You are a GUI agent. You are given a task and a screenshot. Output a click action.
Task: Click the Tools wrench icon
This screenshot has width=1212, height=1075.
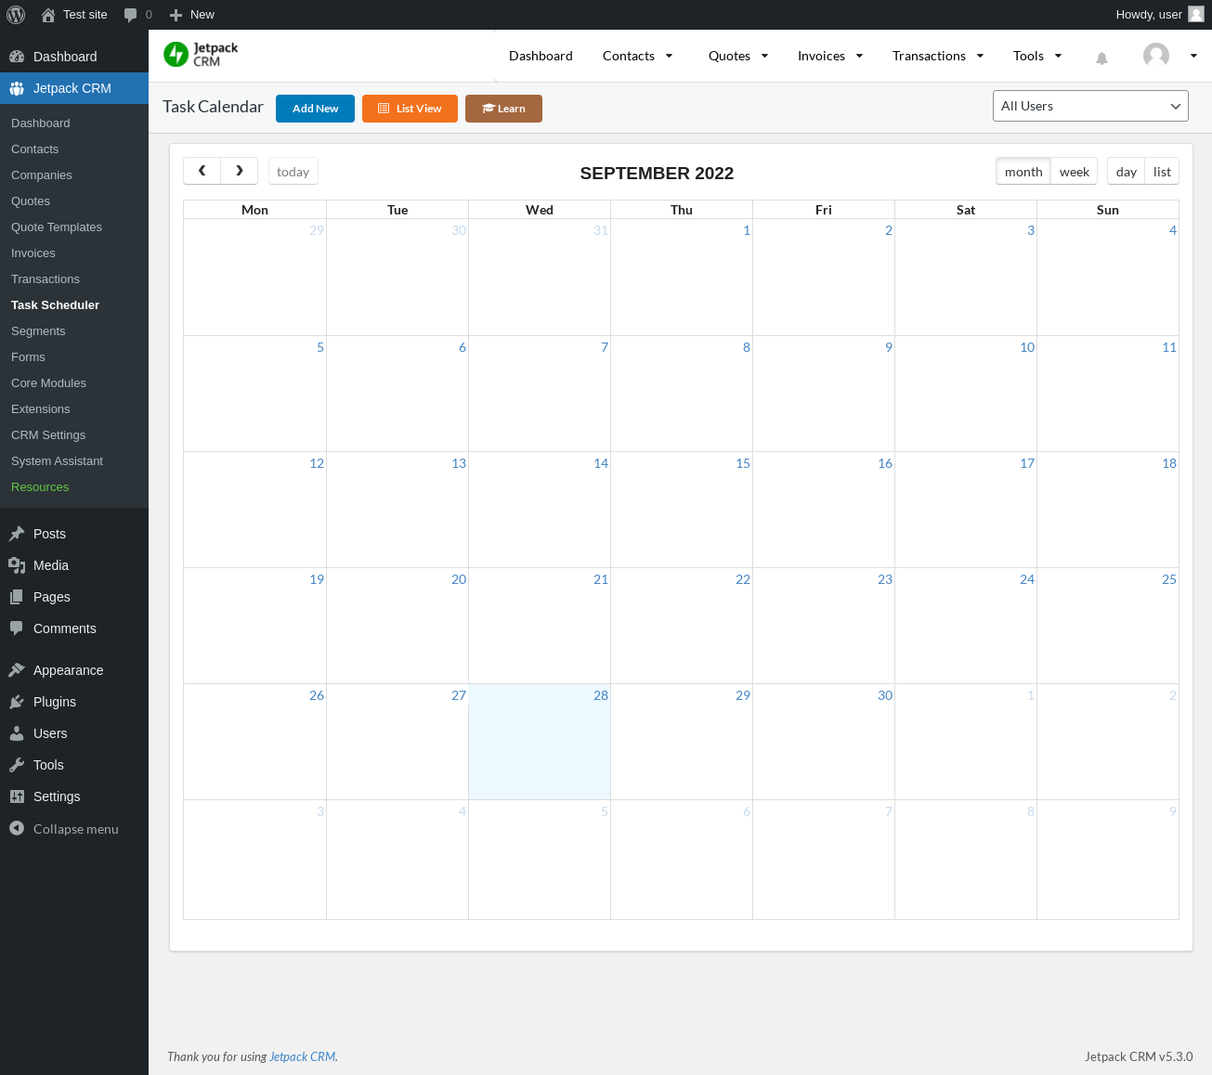pyautogui.click(x=17, y=765)
